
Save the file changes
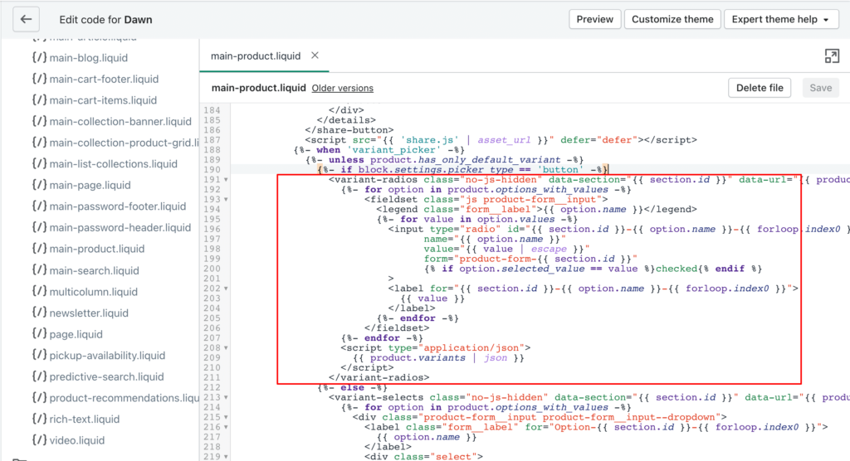820,88
